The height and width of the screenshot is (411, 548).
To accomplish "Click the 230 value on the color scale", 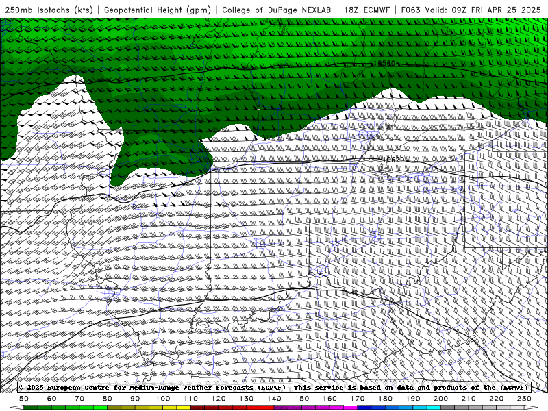I will click(524, 399).
